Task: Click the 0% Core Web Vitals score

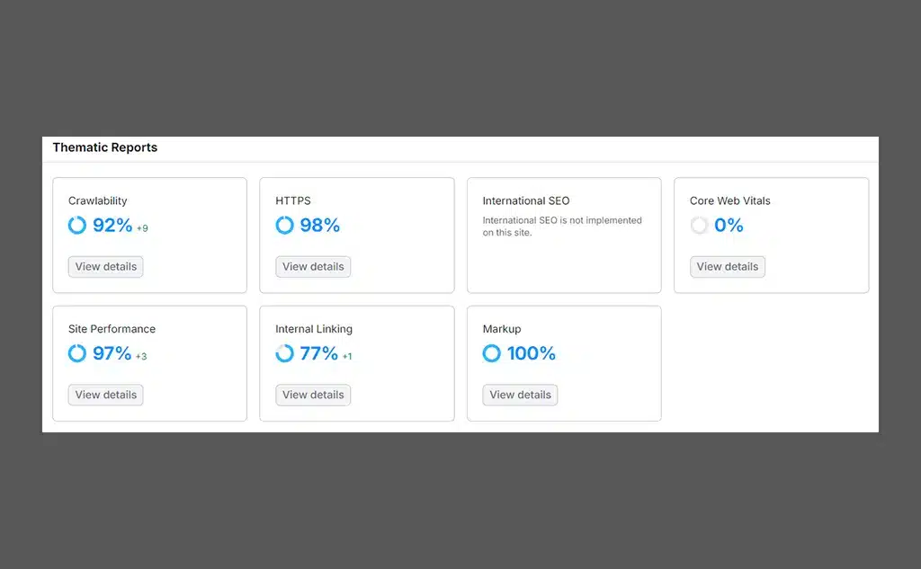Action: coord(729,225)
